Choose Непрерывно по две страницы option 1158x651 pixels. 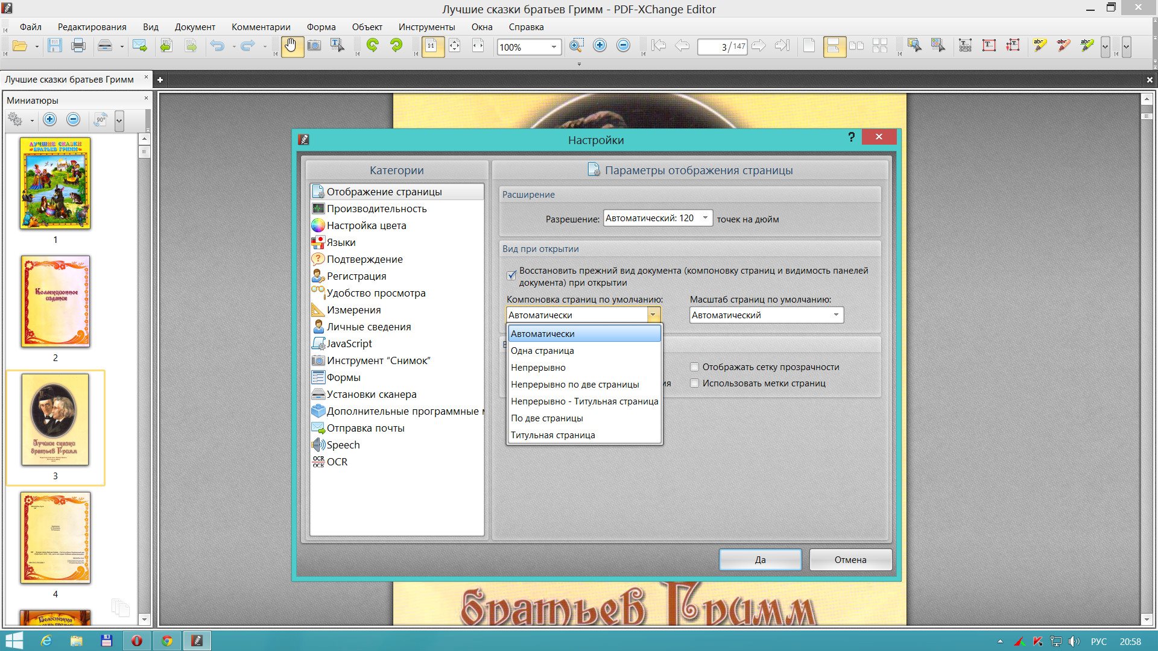click(x=584, y=384)
